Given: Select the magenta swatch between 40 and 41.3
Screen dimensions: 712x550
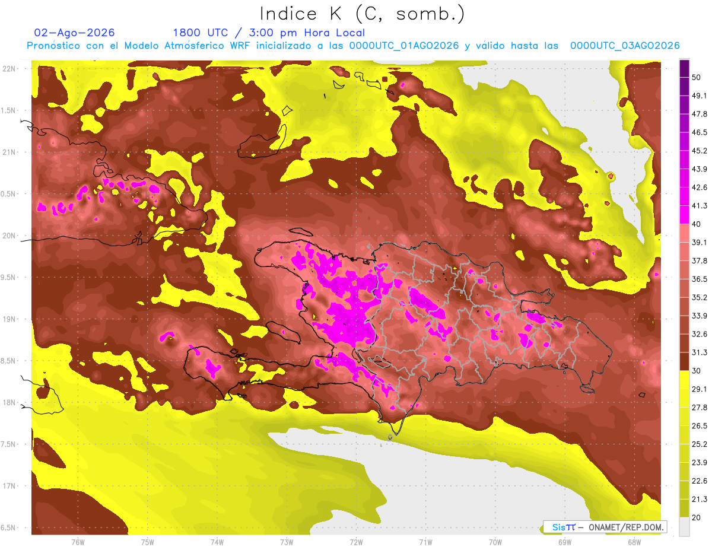Looking at the screenshot, I should coord(684,215).
